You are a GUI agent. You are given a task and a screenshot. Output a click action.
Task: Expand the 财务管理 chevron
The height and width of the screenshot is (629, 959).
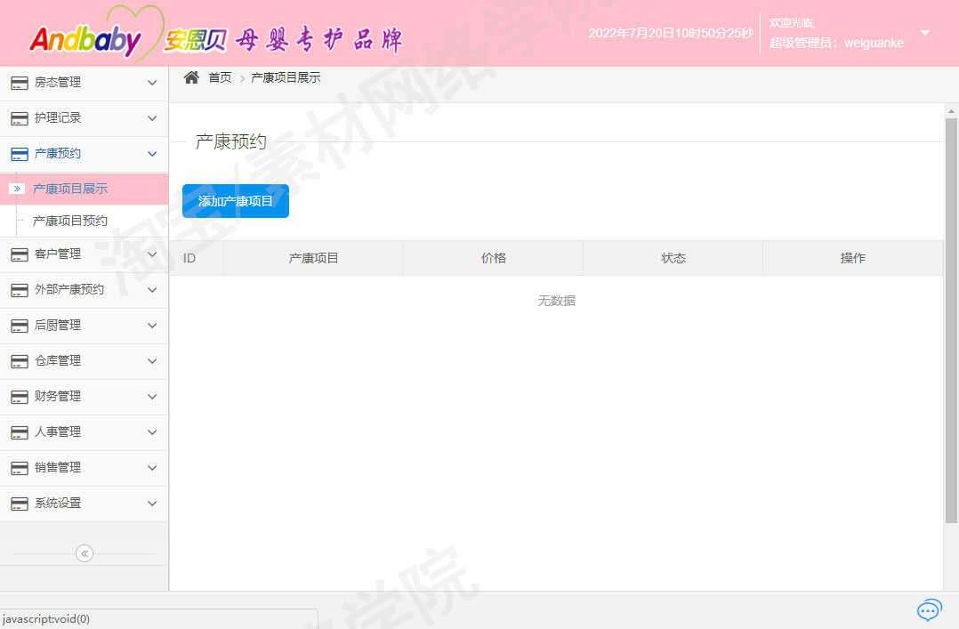pos(152,396)
